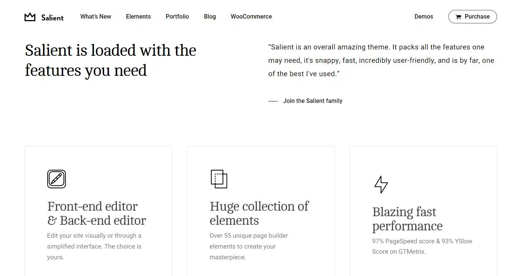Open the Elements navigation menu
The width and height of the screenshot is (508, 276).
(138, 17)
